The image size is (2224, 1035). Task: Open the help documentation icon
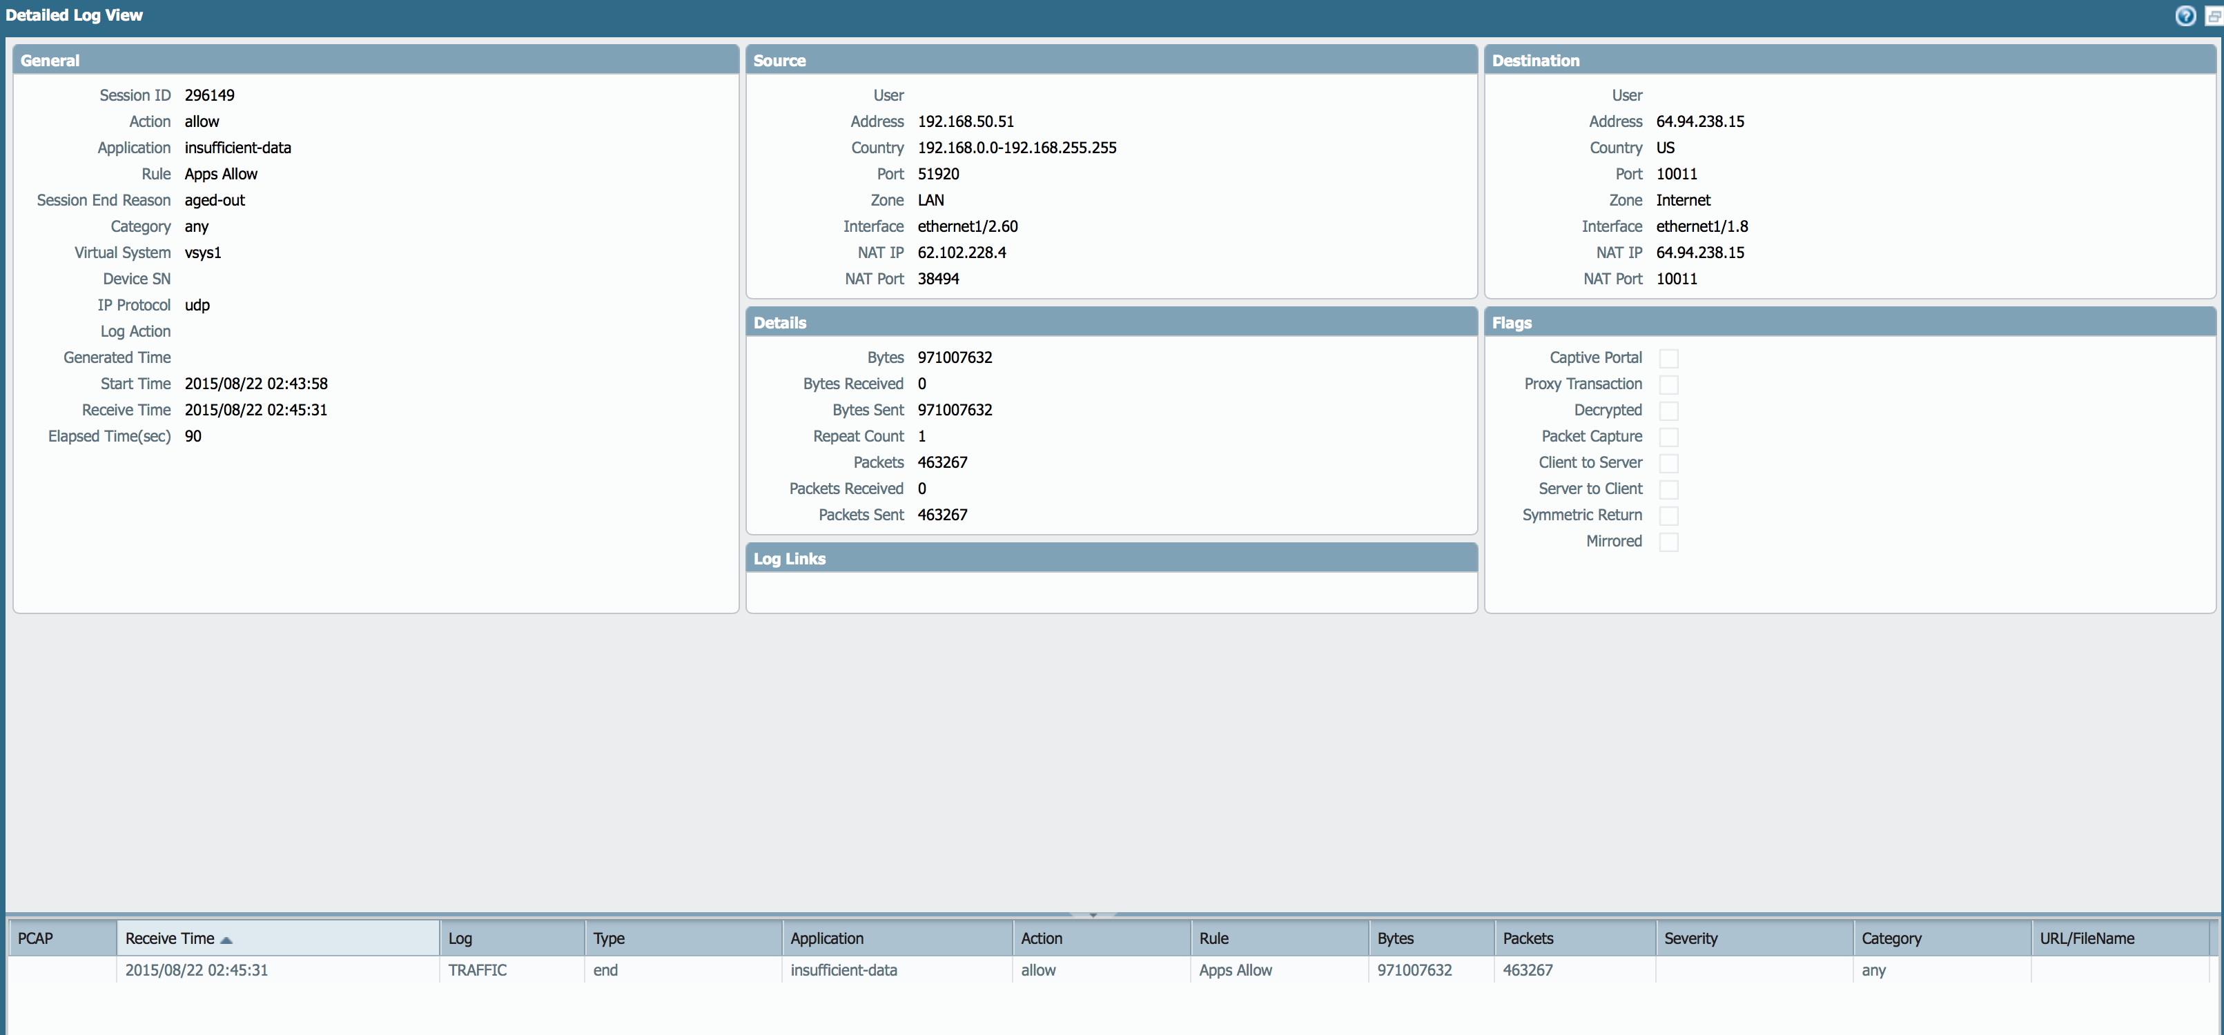(x=2185, y=16)
